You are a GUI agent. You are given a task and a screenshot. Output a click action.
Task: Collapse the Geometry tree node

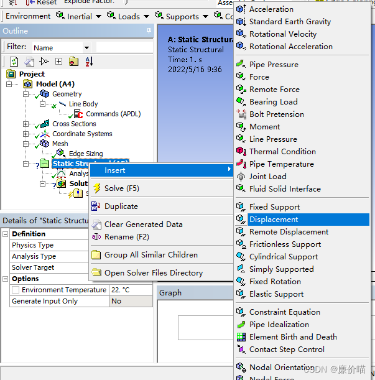click(25, 94)
